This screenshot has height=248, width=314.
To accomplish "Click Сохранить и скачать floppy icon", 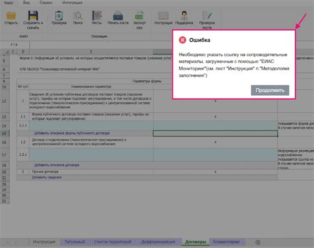I will tap(33, 15).
